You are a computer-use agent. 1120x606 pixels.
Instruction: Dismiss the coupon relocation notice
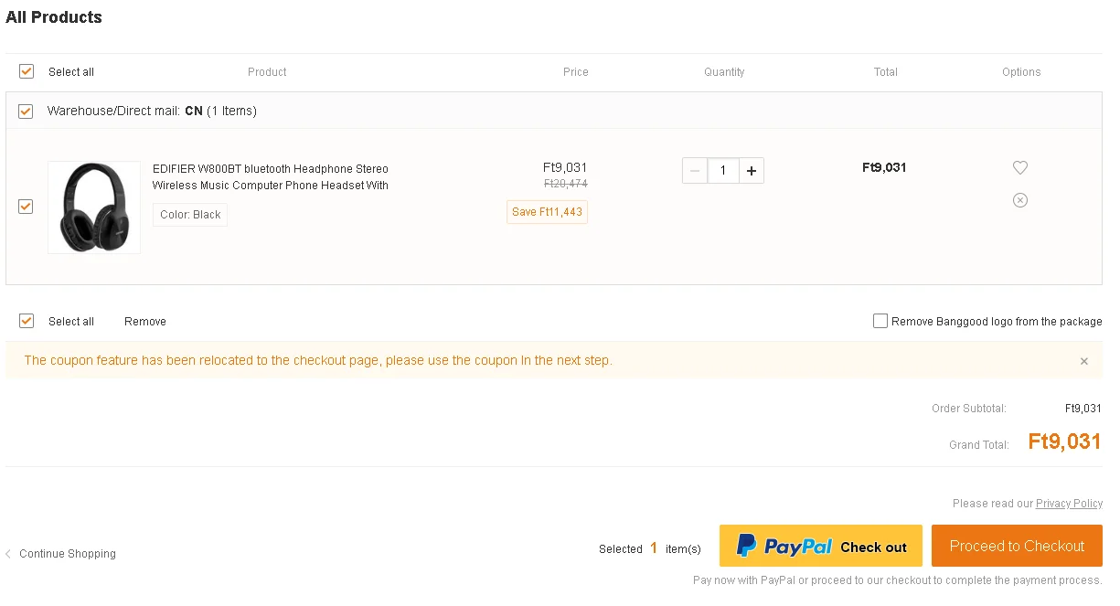(x=1084, y=361)
